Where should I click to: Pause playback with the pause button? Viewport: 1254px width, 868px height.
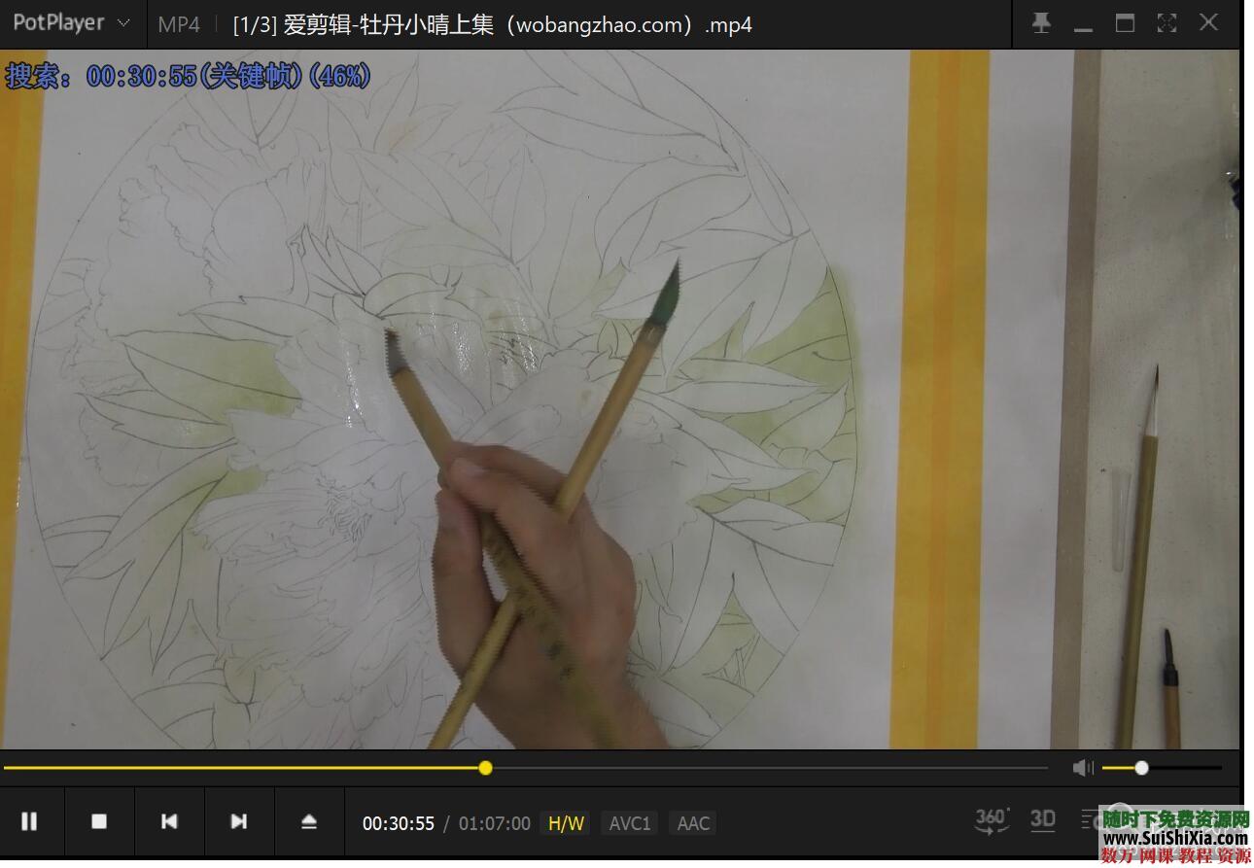[30, 821]
